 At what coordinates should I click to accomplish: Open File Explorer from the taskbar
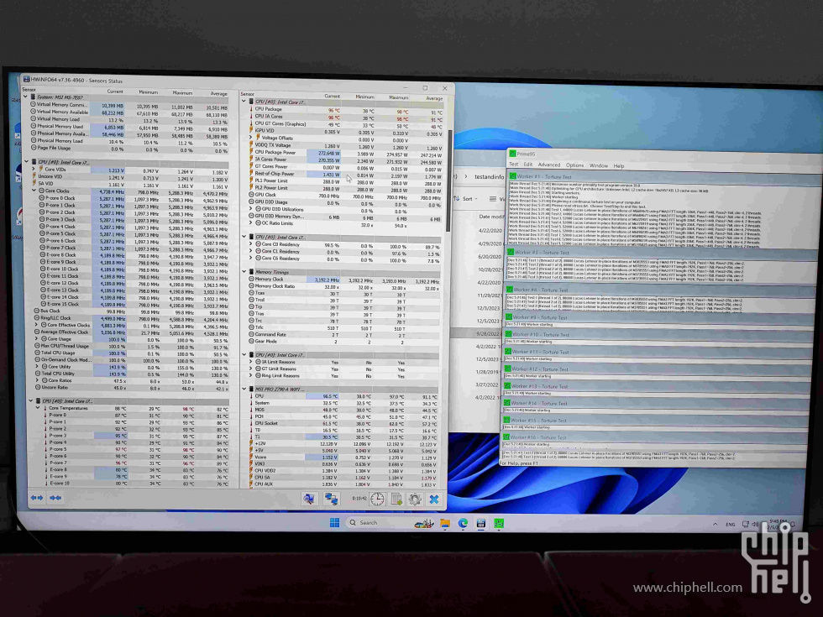coord(444,523)
